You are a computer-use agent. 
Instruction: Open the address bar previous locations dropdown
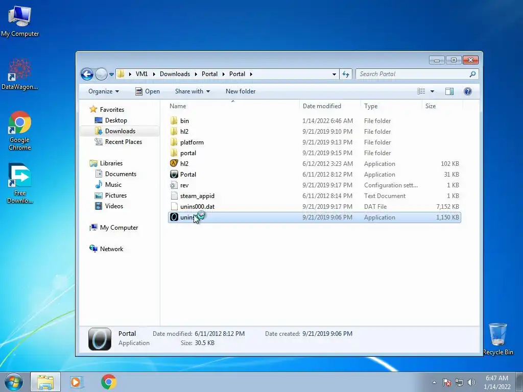[334, 75]
